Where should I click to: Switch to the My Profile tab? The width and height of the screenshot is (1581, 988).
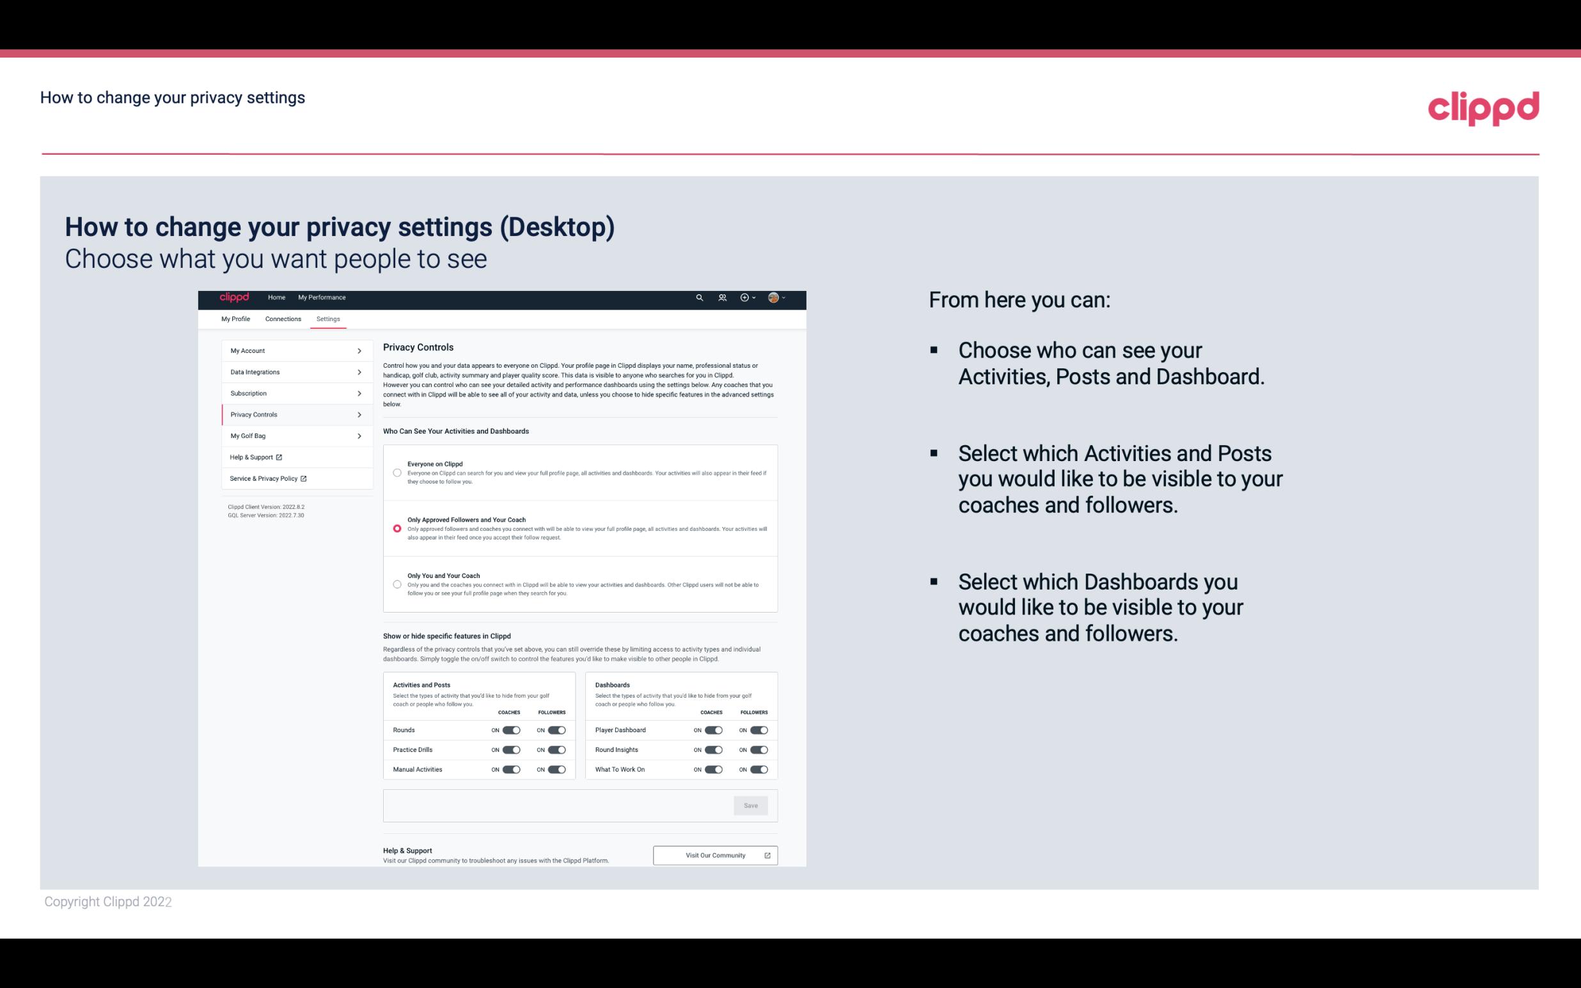point(235,318)
